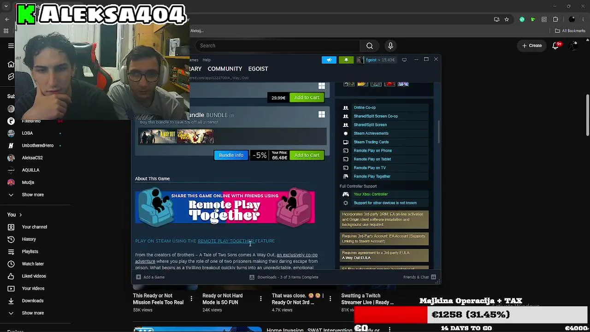Click the Steam Big Picture monitor icon
This screenshot has height=332, width=590.
tap(404, 60)
